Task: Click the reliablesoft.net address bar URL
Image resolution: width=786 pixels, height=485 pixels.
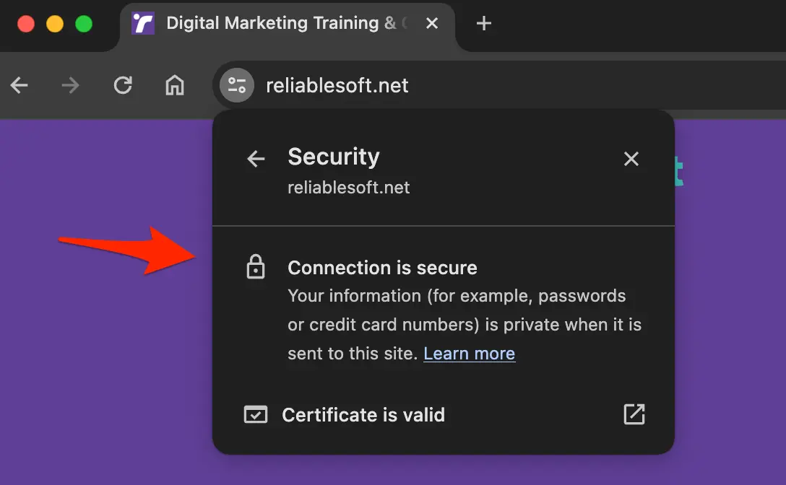Action: coord(337,86)
